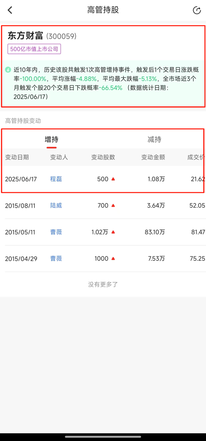Select the 1000 shares value

pos(101,258)
